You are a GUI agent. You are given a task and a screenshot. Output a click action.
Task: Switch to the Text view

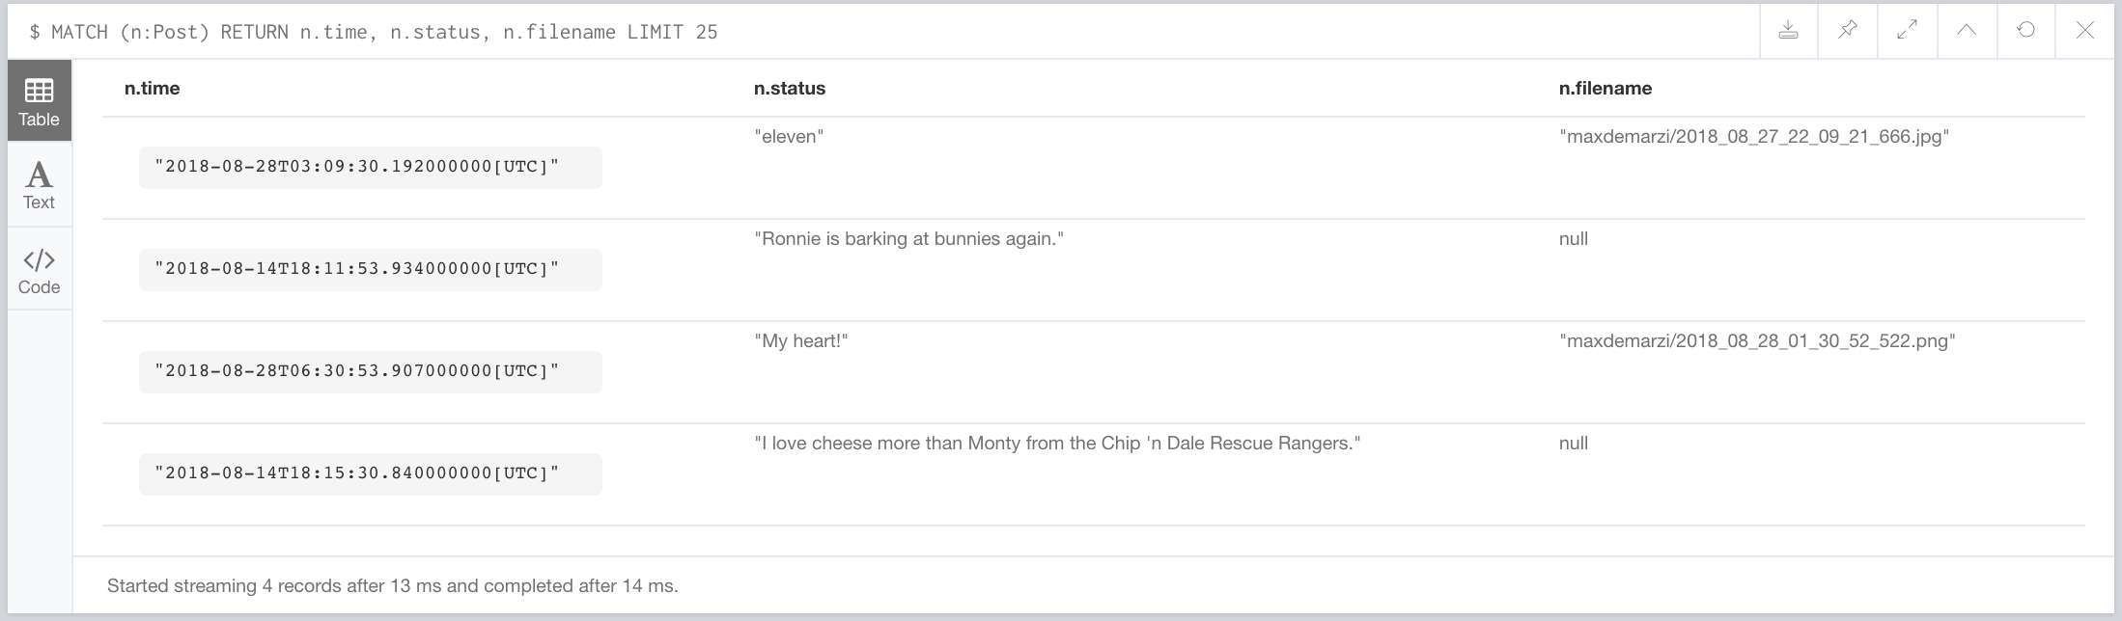point(40,185)
